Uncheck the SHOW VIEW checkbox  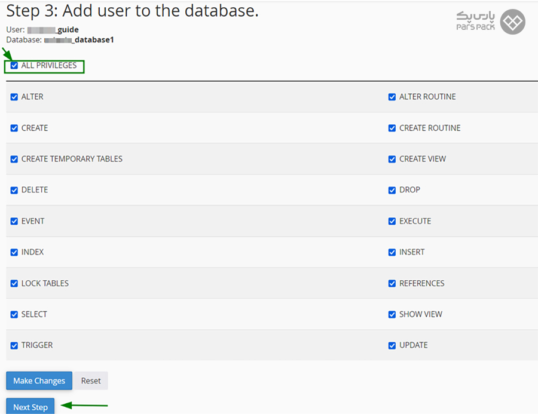pyautogui.click(x=392, y=314)
